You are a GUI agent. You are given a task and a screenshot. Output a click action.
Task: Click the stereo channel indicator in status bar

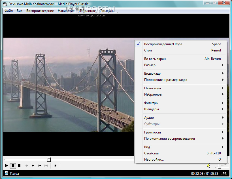coord(224,173)
